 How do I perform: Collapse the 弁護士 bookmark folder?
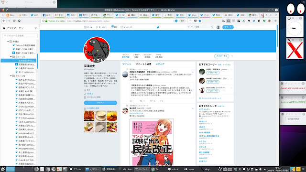click(x=8, y=42)
